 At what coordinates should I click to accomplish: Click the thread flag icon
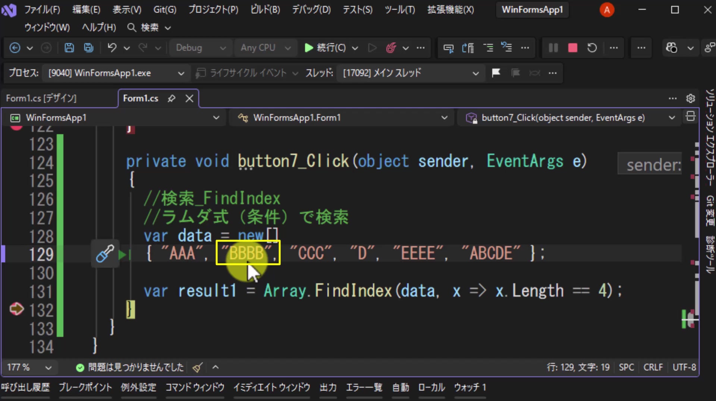[x=496, y=73]
